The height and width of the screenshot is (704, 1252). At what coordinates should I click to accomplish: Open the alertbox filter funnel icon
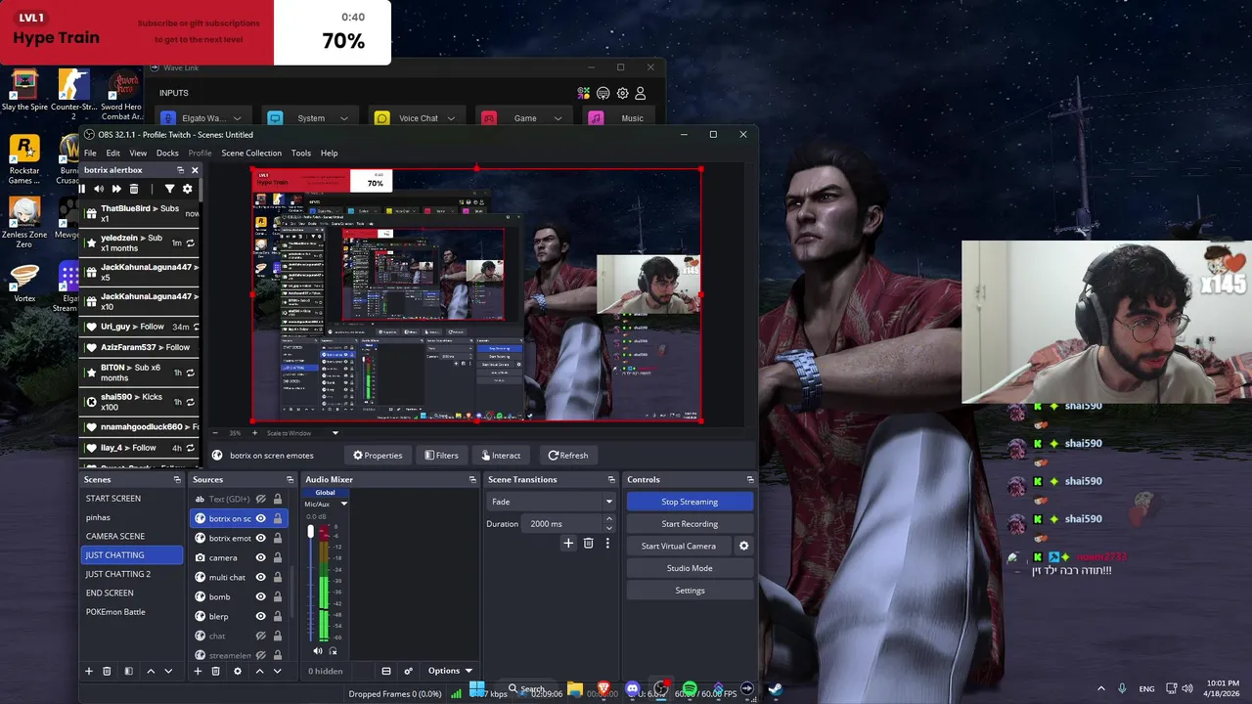(169, 189)
